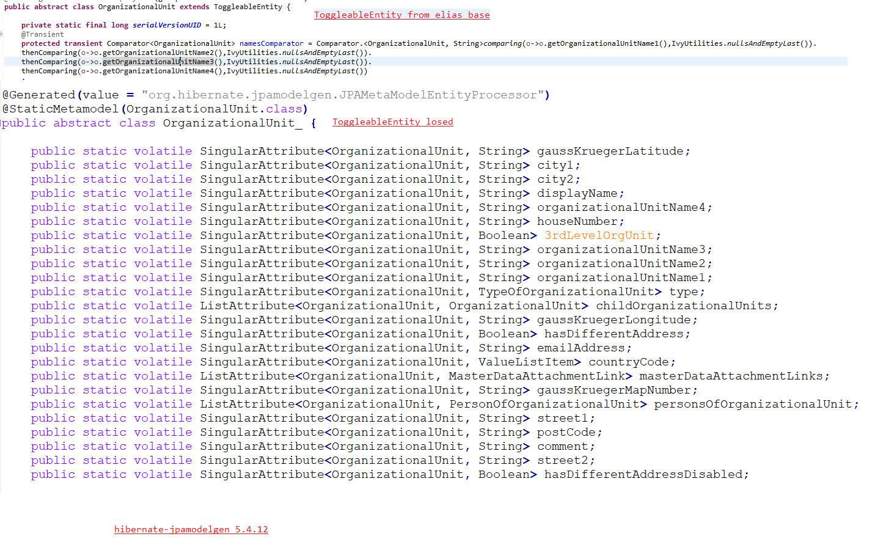Image resolution: width=872 pixels, height=550 pixels.
Task: Click the organizationalUnitName1 attribute
Action: pyautogui.click(x=621, y=277)
